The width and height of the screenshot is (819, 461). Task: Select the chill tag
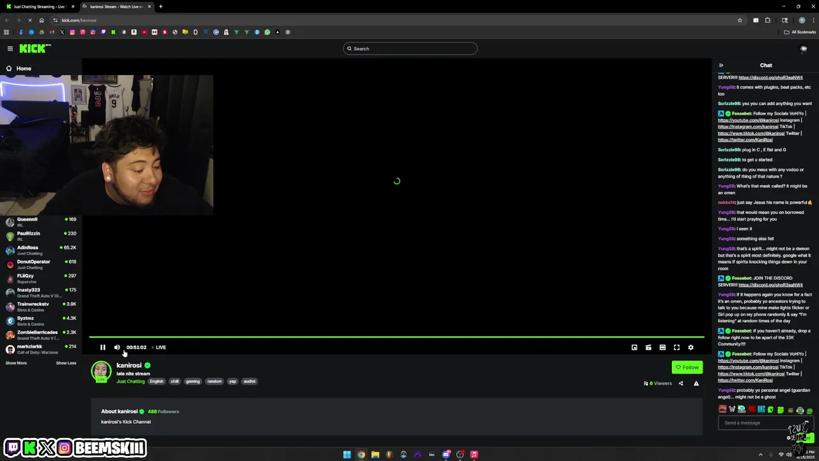[175, 382]
